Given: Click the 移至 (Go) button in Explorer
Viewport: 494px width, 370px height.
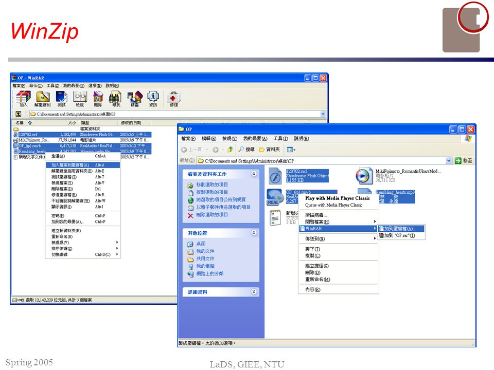Looking at the screenshot, I should [x=464, y=161].
